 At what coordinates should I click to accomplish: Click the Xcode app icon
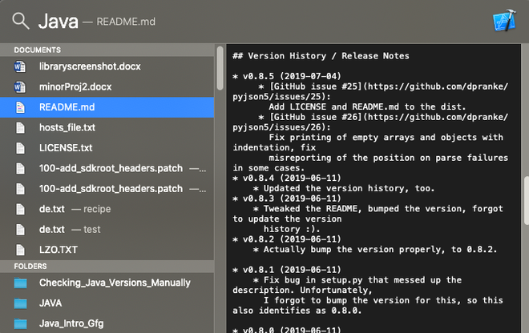tap(505, 21)
